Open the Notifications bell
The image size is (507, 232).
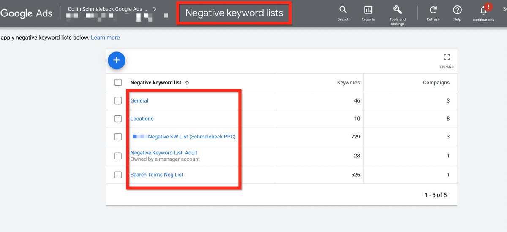(x=483, y=13)
